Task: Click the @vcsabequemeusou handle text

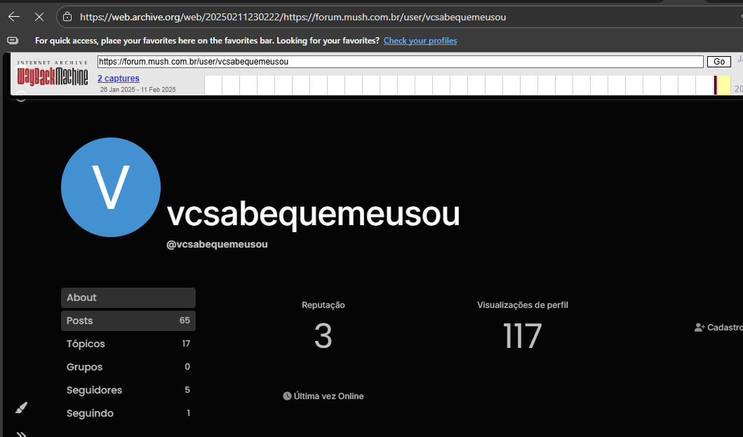Action: click(x=217, y=244)
